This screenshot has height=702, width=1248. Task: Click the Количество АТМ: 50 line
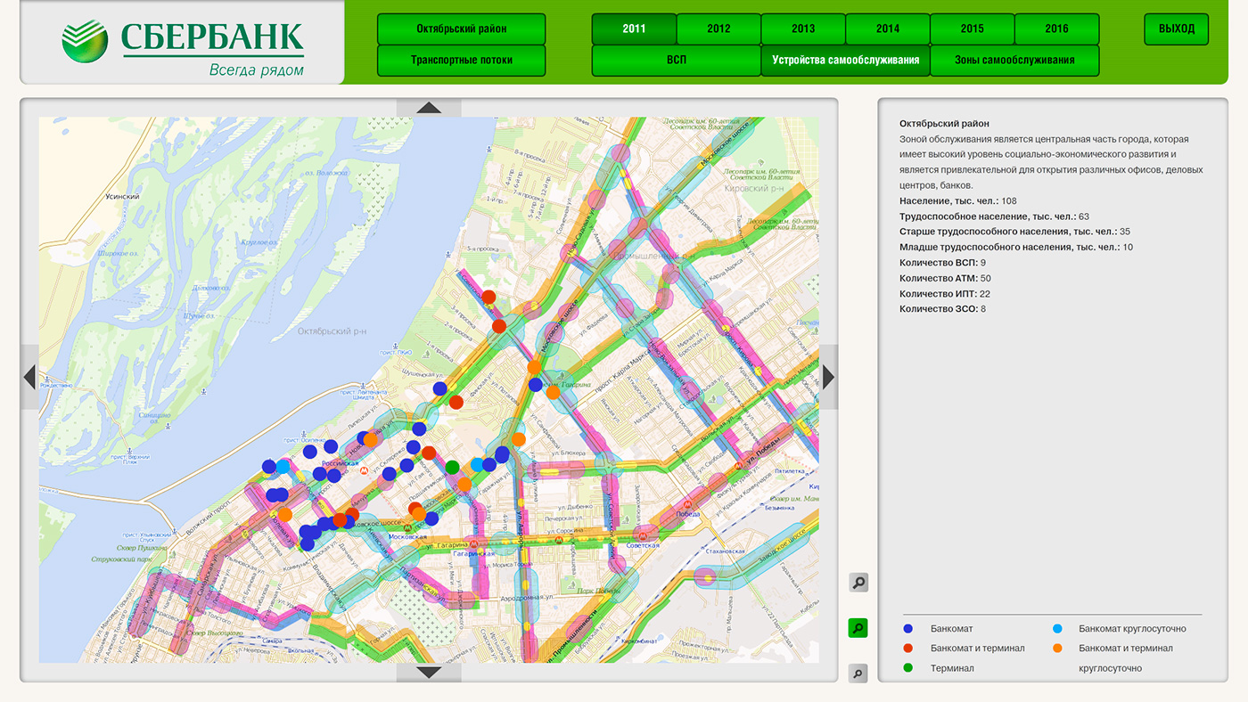[945, 278]
